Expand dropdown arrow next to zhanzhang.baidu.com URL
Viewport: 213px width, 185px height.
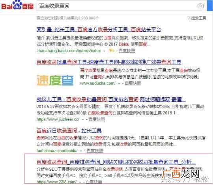coord(104,51)
